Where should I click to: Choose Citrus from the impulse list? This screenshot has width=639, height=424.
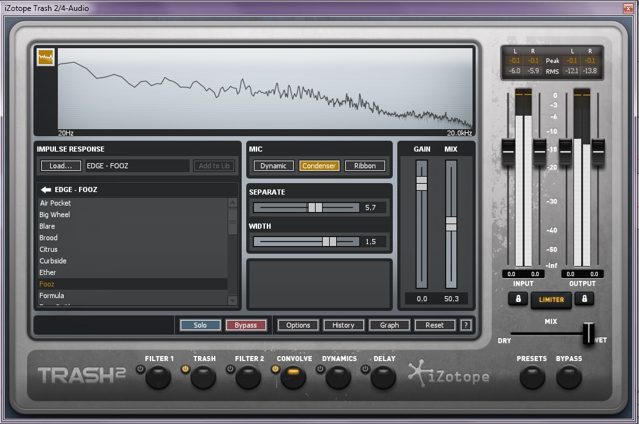pyautogui.click(x=48, y=249)
